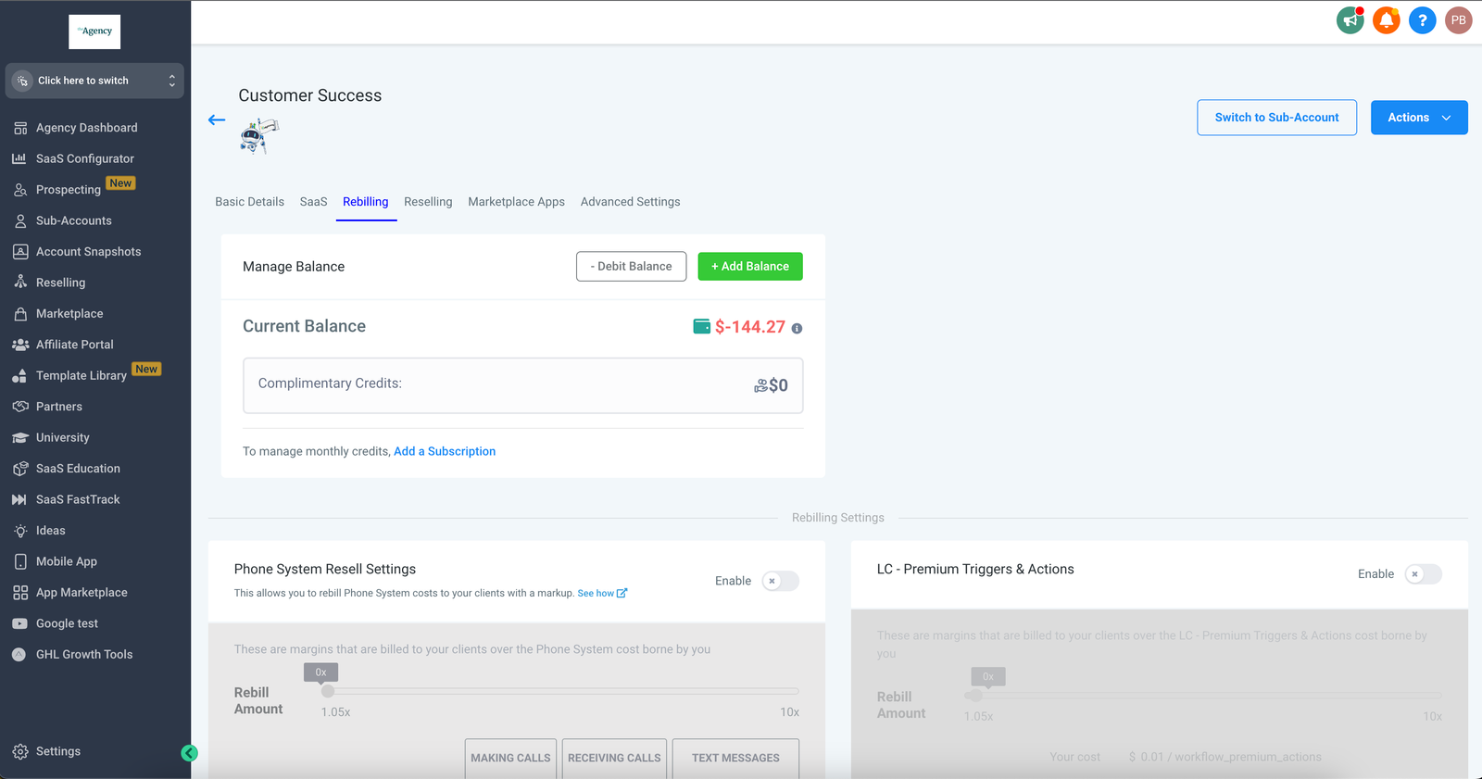Open the 'Click here to switch' account selector
The height and width of the screenshot is (779, 1482).
pyautogui.click(x=94, y=81)
